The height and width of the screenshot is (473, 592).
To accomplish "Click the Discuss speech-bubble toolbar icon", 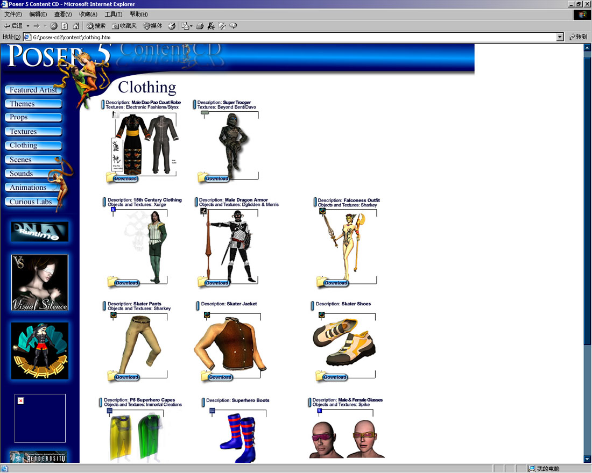I will pyautogui.click(x=234, y=26).
